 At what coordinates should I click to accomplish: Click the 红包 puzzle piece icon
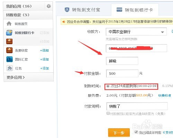(x=10, y=68)
